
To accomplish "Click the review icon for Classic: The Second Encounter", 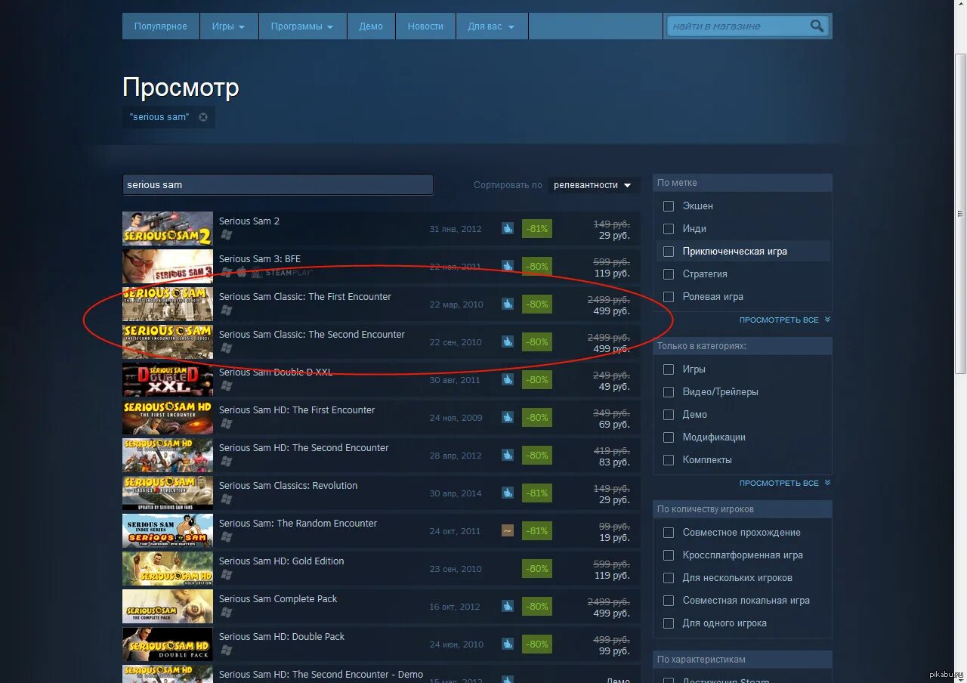I will pyautogui.click(x=508, y=341).
